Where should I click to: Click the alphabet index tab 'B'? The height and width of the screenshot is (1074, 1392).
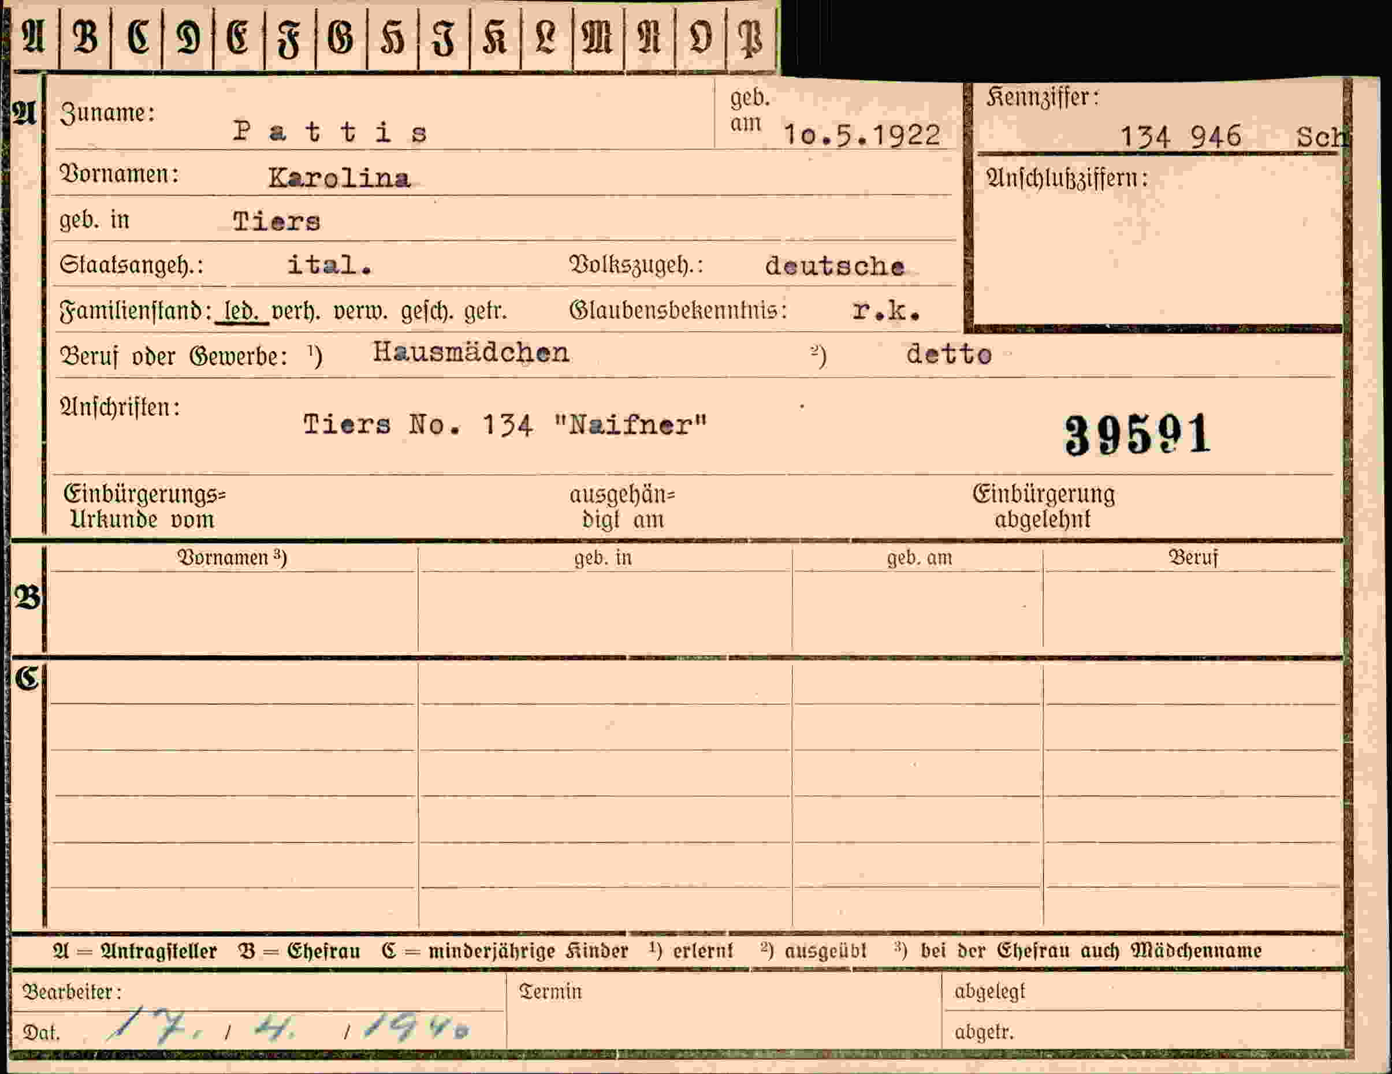pyautogui.click(x=85, y=36)
